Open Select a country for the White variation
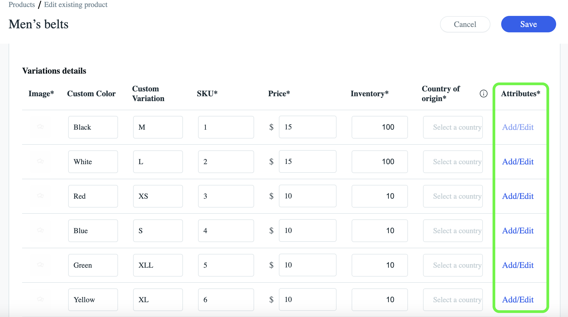This screenshot has height=317, width=568. (x=453, y=161)
